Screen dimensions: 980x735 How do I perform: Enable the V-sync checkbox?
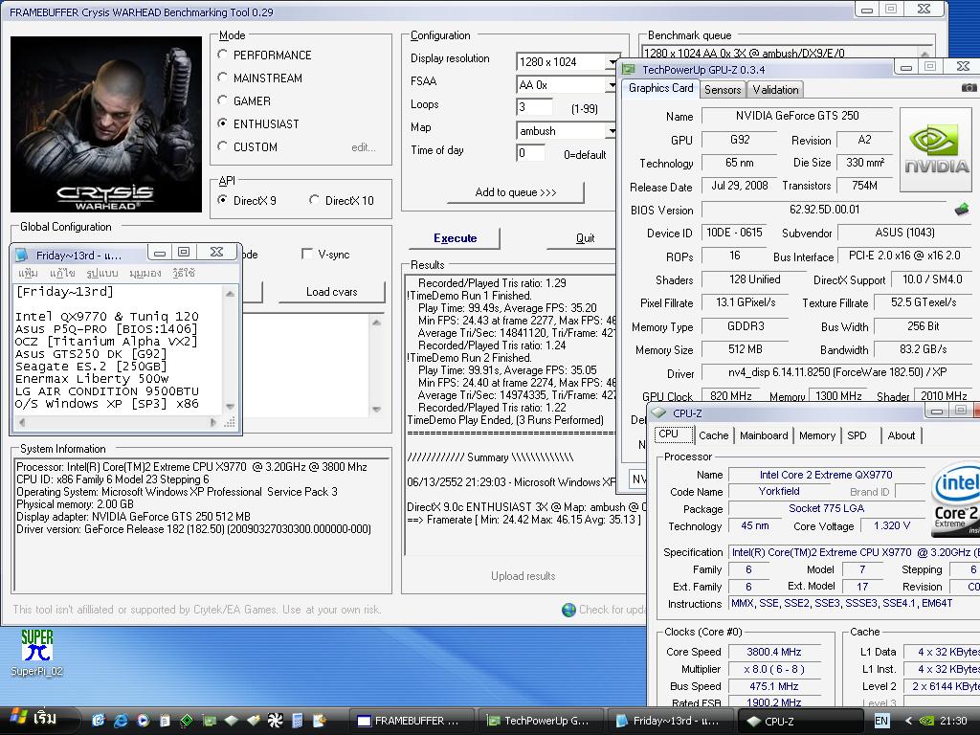tap(307, 255)
